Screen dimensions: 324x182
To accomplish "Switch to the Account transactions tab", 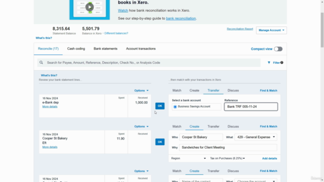I will click(141, 49).
